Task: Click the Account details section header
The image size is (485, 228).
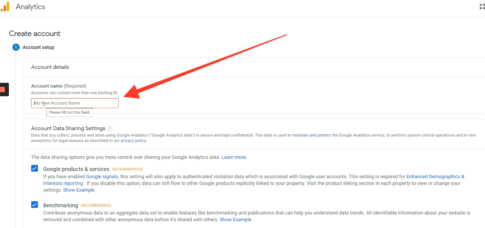Action: [50, 67]
